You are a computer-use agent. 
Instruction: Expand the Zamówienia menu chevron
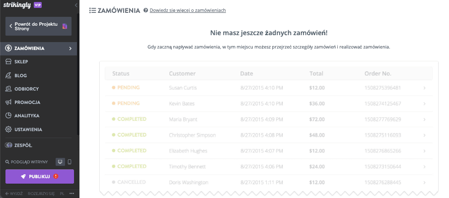[71, 49]
